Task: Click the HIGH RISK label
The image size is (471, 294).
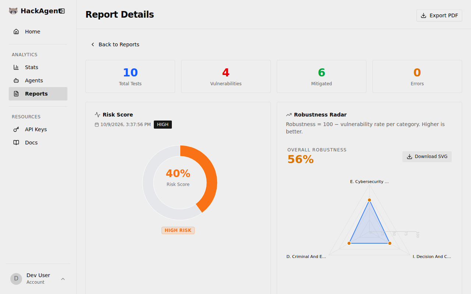Action: pyautogui.click(x=178, y=230)
